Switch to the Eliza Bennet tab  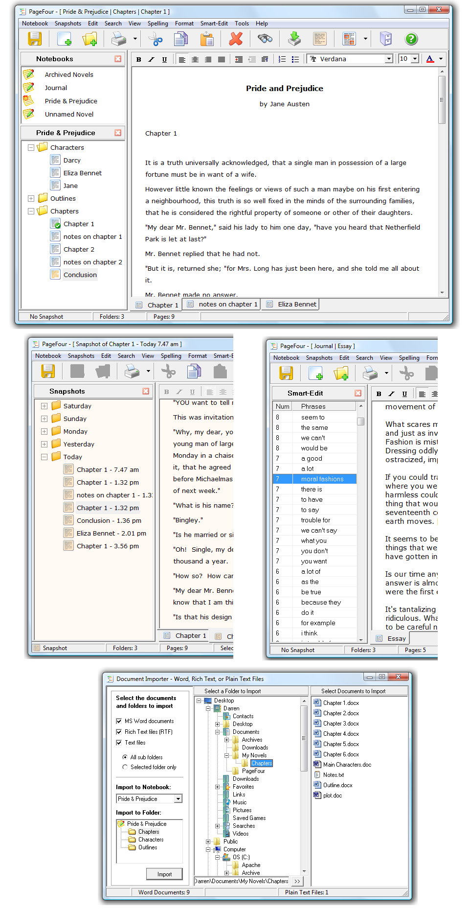[291, 304]
